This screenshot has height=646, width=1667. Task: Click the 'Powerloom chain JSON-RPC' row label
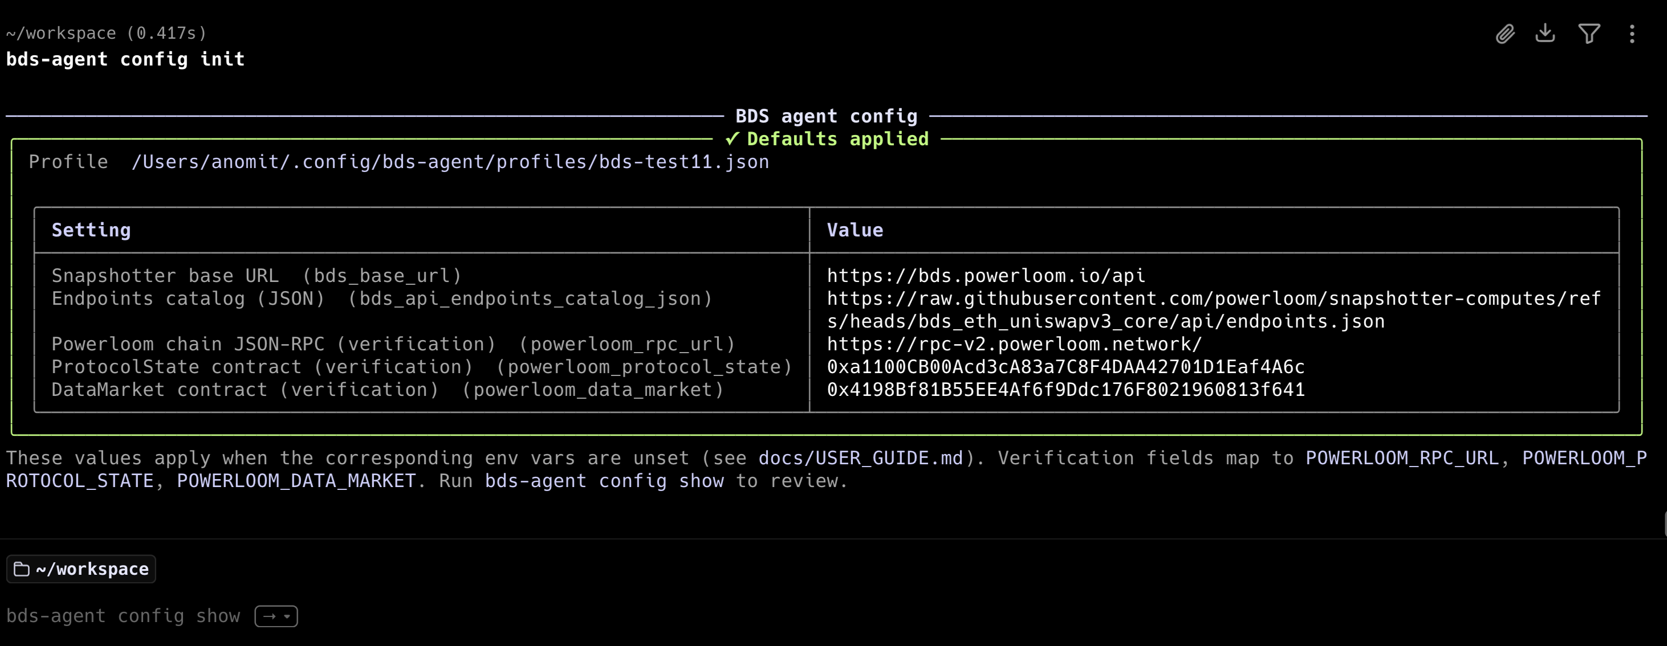tap(393, 344)
